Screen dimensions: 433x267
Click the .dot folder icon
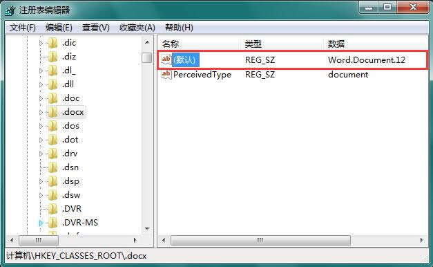[x=52, y=140]
